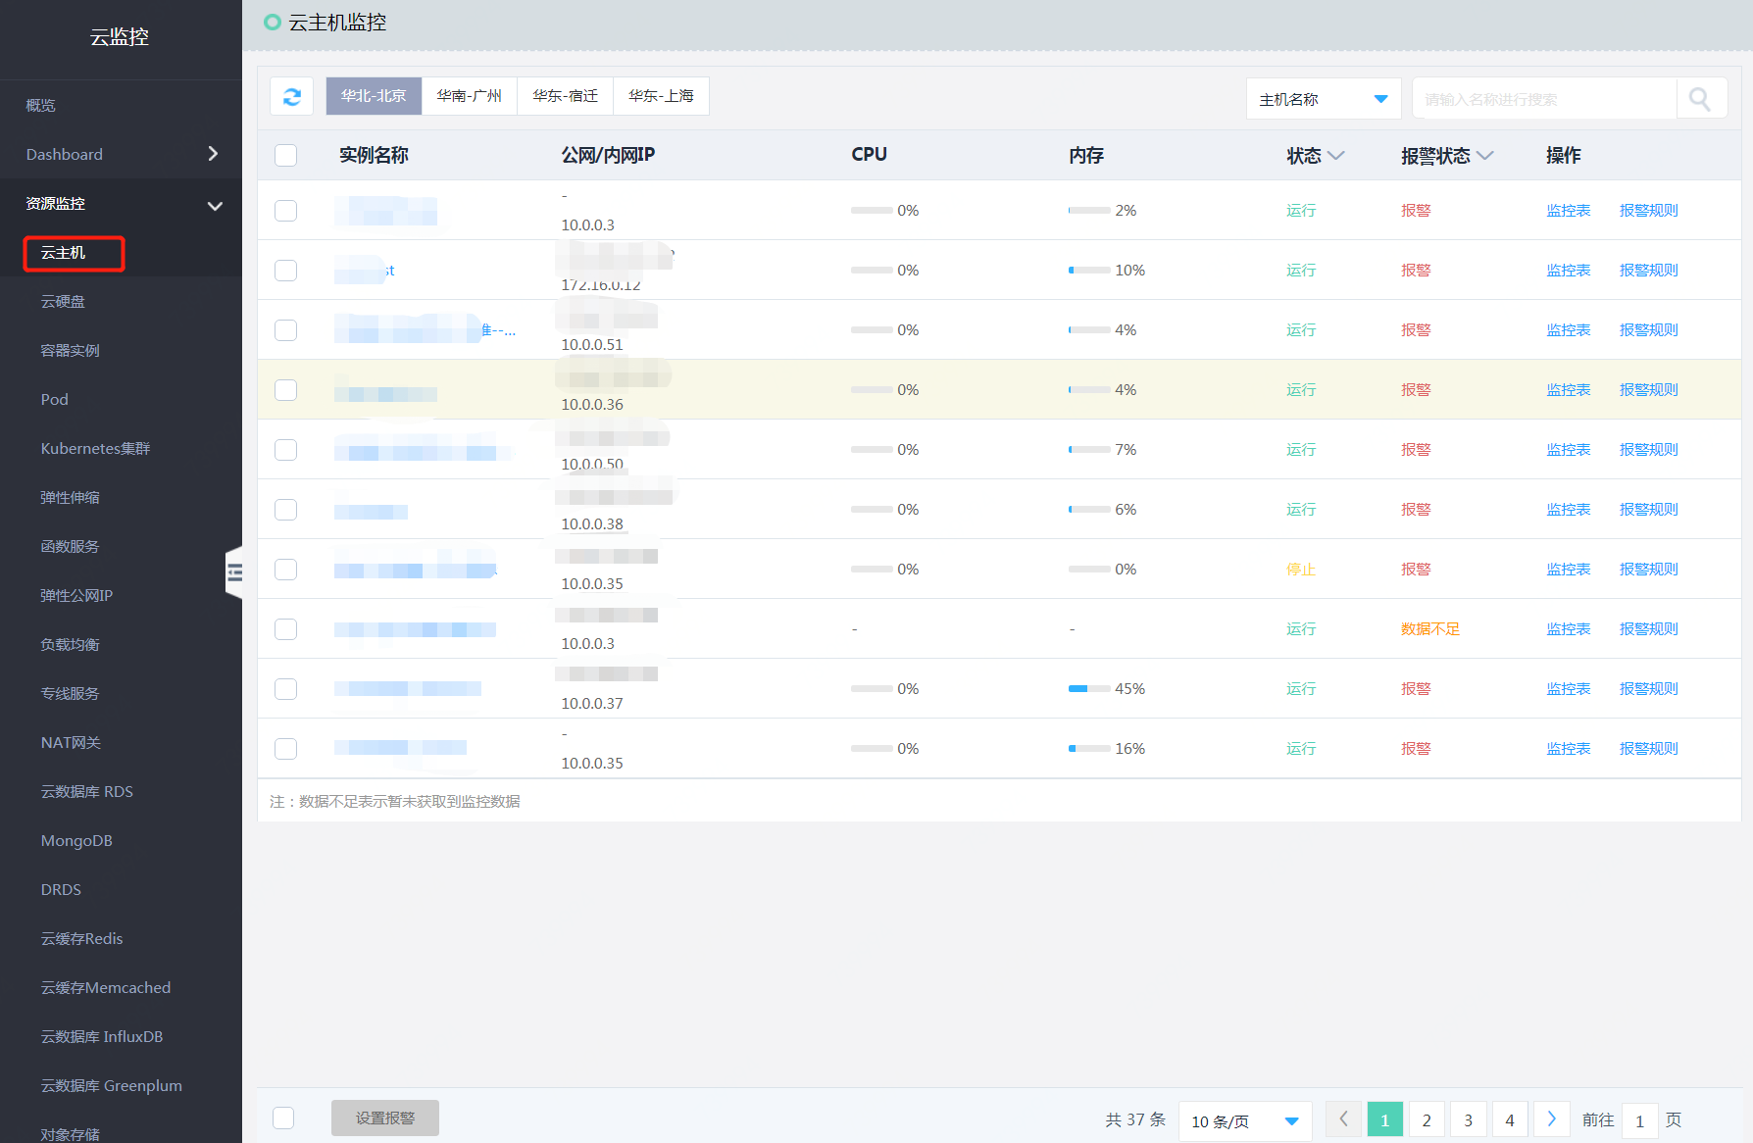Select 云硬盘 in the sidebar menu
Image resolution: width=1753 pixels, height=1143 pixels.
(x=63, y=302)
